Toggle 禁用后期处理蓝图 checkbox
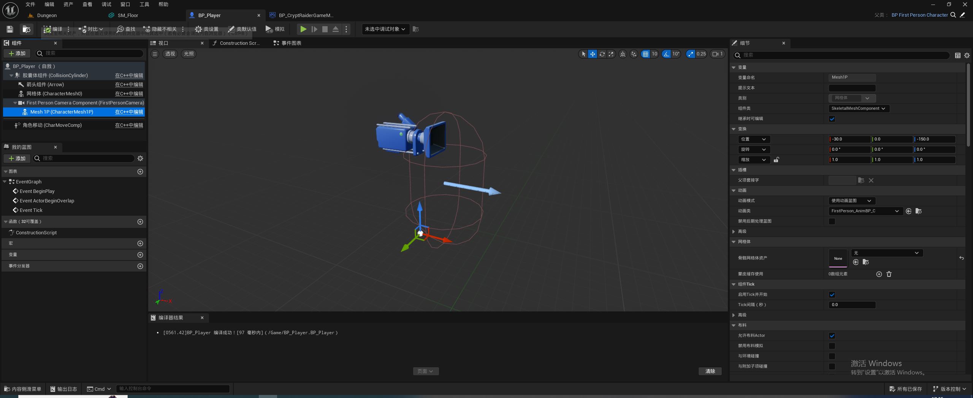Screen dimensions: 973x398 [x=832, y=221]
